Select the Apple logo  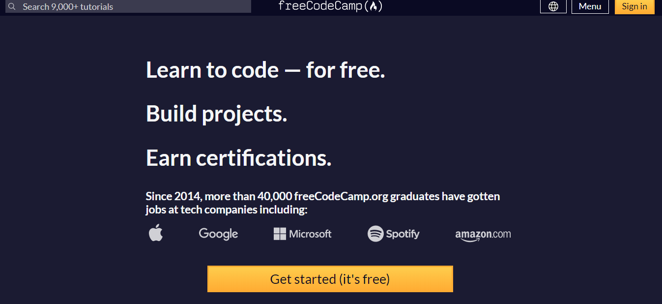coord(156,233)
